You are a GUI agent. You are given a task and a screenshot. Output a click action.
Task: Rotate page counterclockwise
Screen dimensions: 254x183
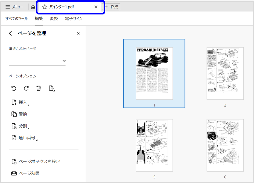click(x=14, y=88)
